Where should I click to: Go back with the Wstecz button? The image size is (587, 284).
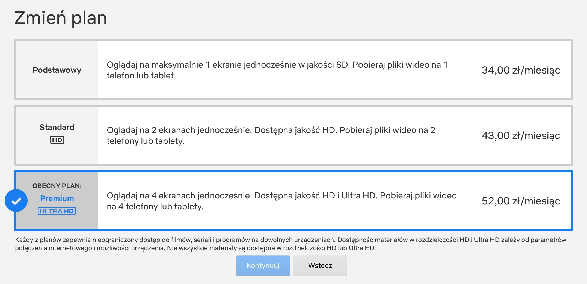tap(320, 265)
